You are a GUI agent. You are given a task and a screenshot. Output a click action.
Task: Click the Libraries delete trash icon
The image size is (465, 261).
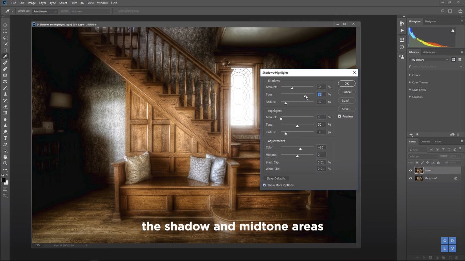pyautogui.click(x=458, y=135)
